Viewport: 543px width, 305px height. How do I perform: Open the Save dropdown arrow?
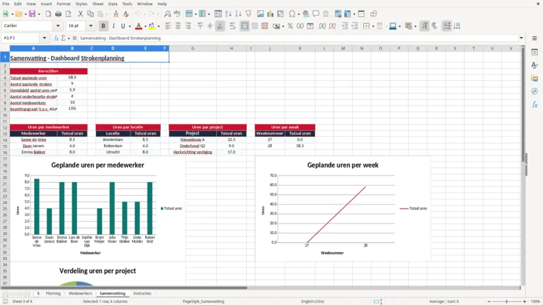click(x=39, y=14)
